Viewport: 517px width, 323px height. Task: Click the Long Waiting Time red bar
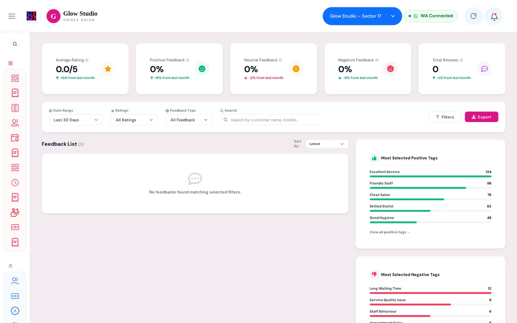[x=430, y=293]
